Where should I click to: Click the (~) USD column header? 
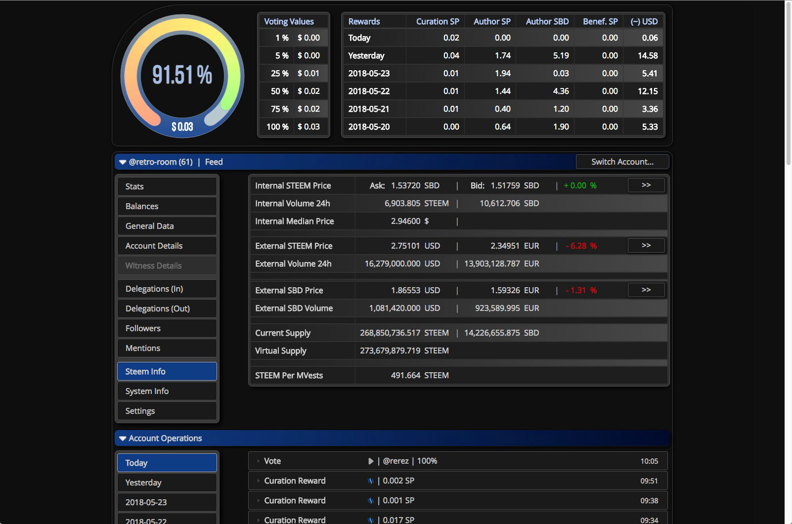[x=644, y=21]
